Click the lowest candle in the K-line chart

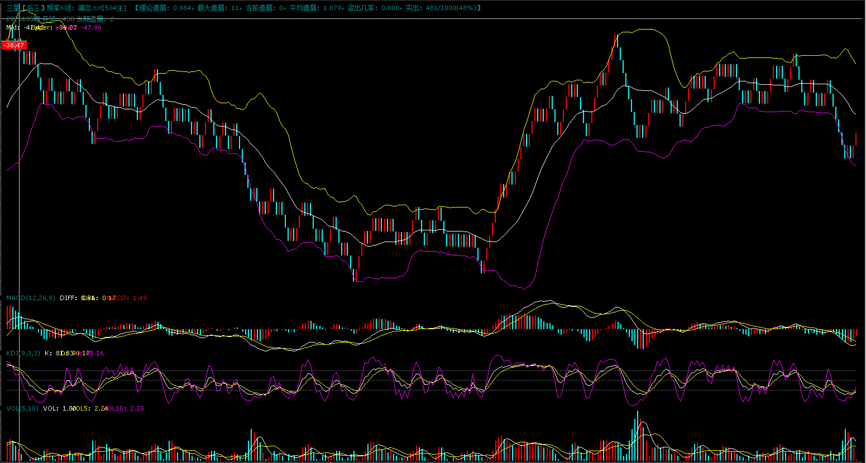click(x=354, y=275)
